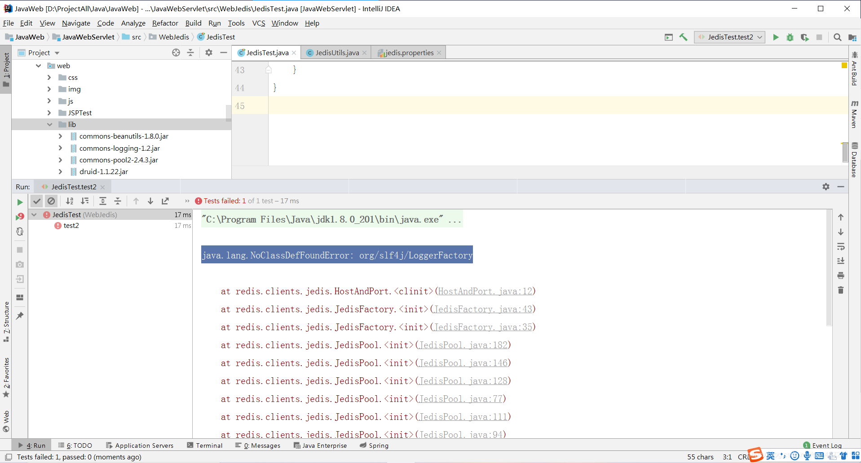The width and height of the screenshot is (861, 463).
Task: Toggle Show Passed tests
Action: (x=37, y=201)
